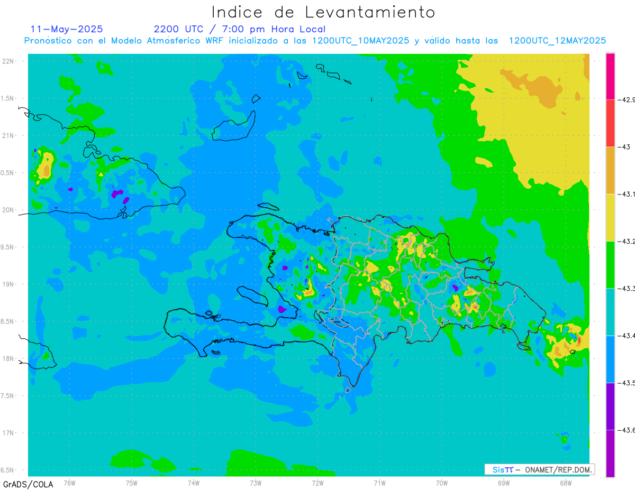Click the '22N' latitude label

click(x=8, y=61)
